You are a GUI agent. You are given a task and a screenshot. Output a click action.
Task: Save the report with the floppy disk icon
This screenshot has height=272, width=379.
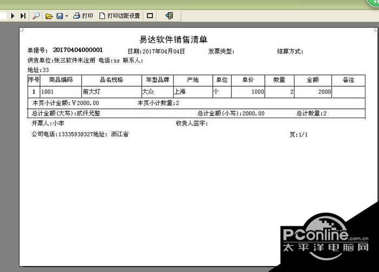60,16
